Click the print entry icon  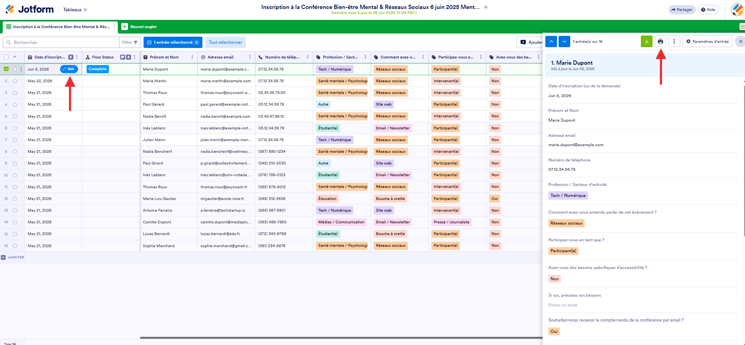pyautogui.click(x=660, y=41)
